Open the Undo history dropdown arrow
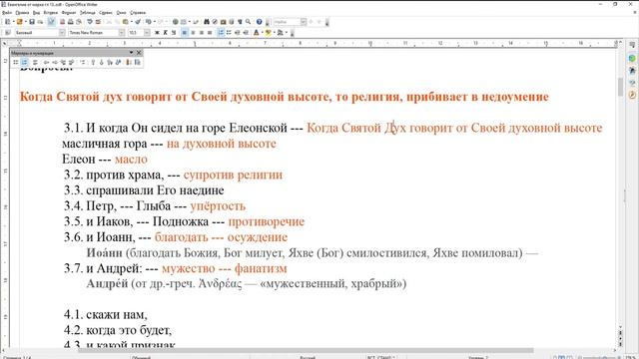The width and height of the screenshot is (639, 359). (155, 22)
